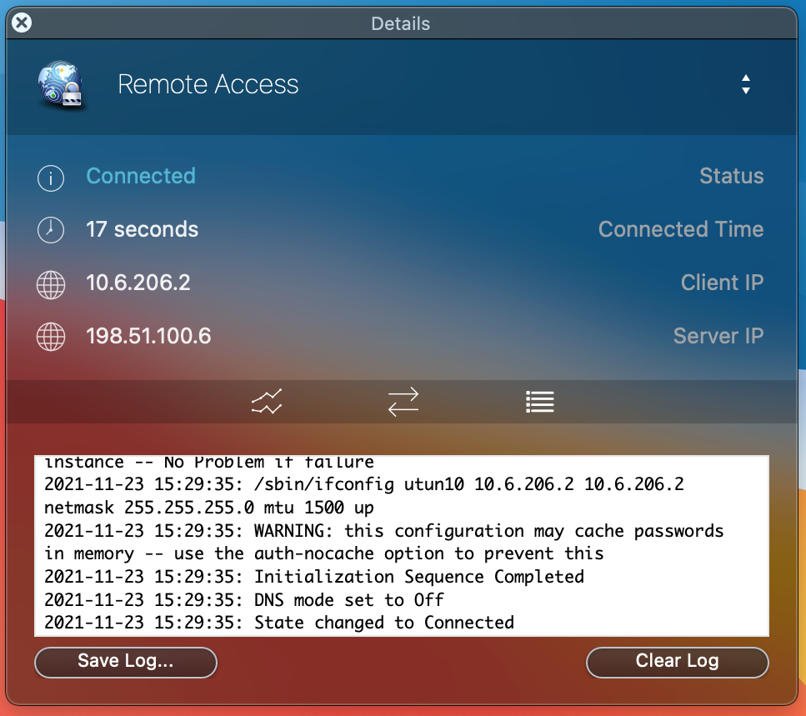
Task: Click the Remote Access globe-and-lock VPN icon
Action: (x=61, y=85)
